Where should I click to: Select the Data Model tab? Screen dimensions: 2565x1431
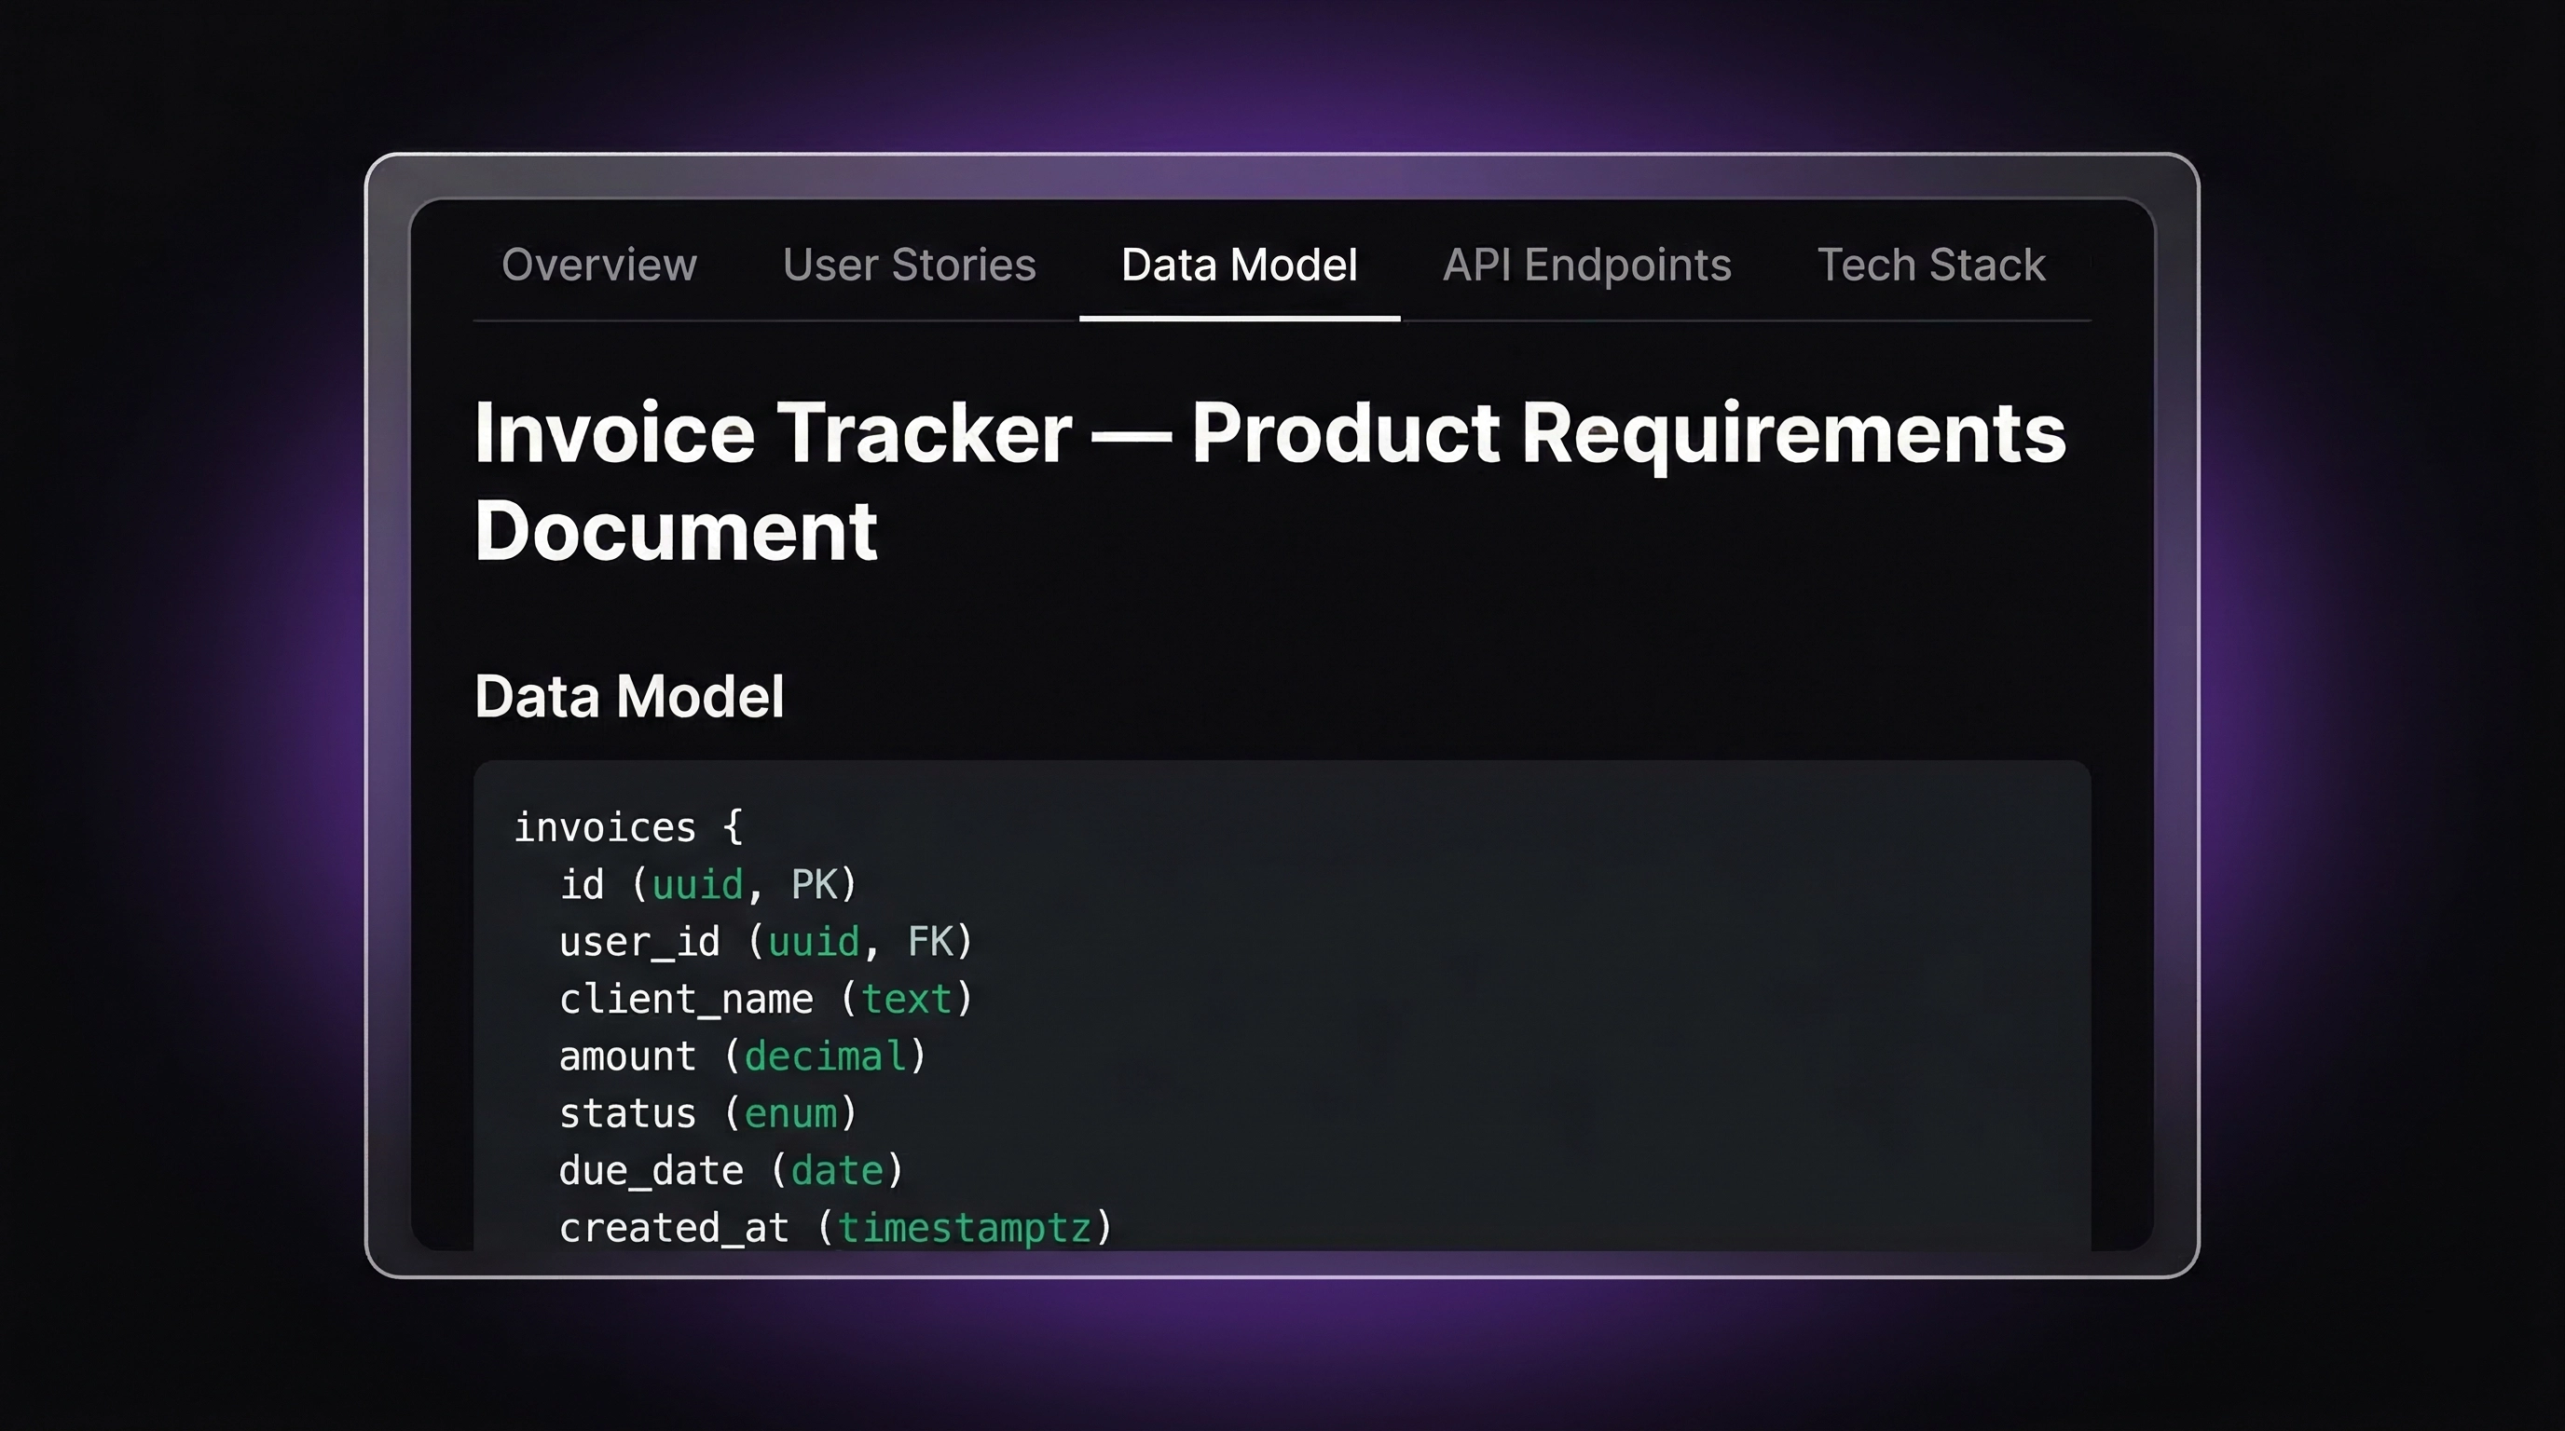click(x=1239, y=265)
